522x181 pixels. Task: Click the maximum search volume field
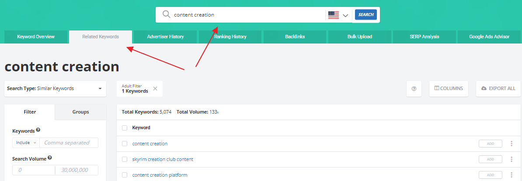pyautogui.click(x=77, y=170)
